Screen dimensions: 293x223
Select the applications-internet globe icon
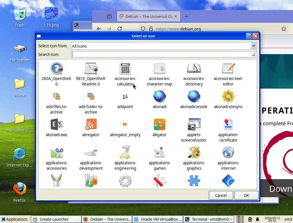[x=228, y=152]
